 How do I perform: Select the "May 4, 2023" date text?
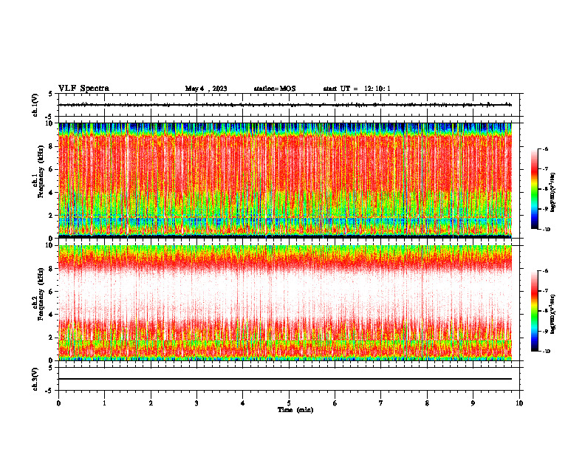click(206, 89)
